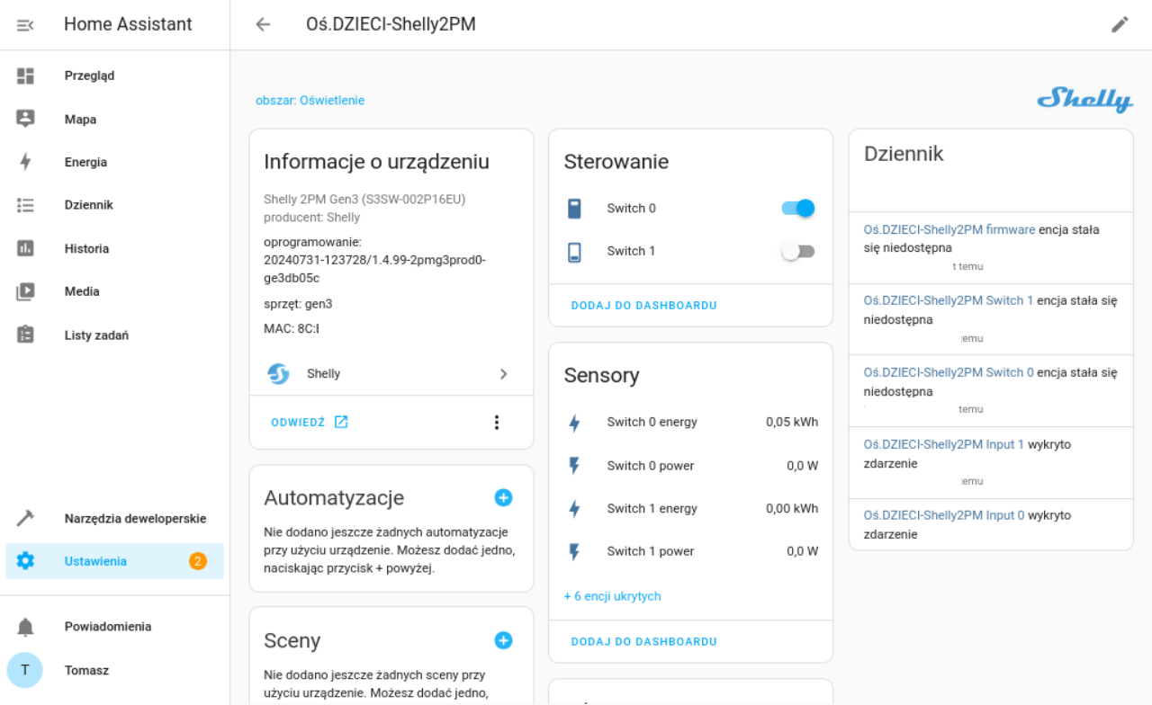Turn off Switch 0 toggle

797,209
